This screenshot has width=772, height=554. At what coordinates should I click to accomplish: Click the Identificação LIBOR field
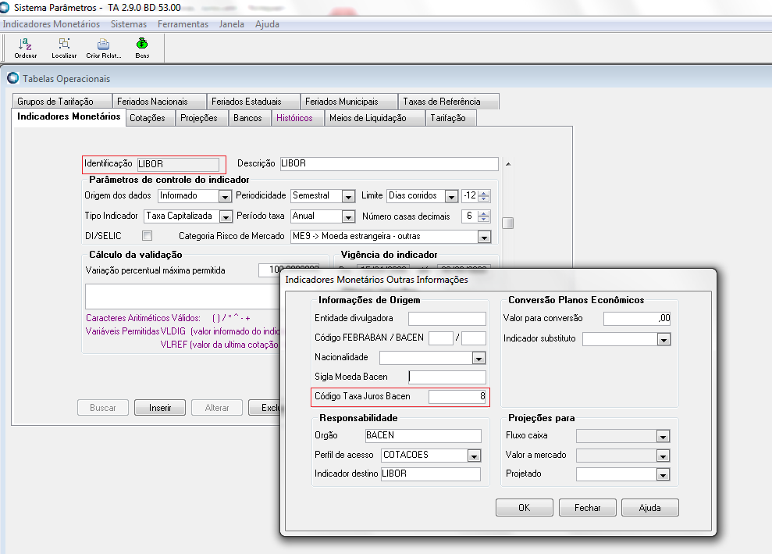[x=178, y=164]
